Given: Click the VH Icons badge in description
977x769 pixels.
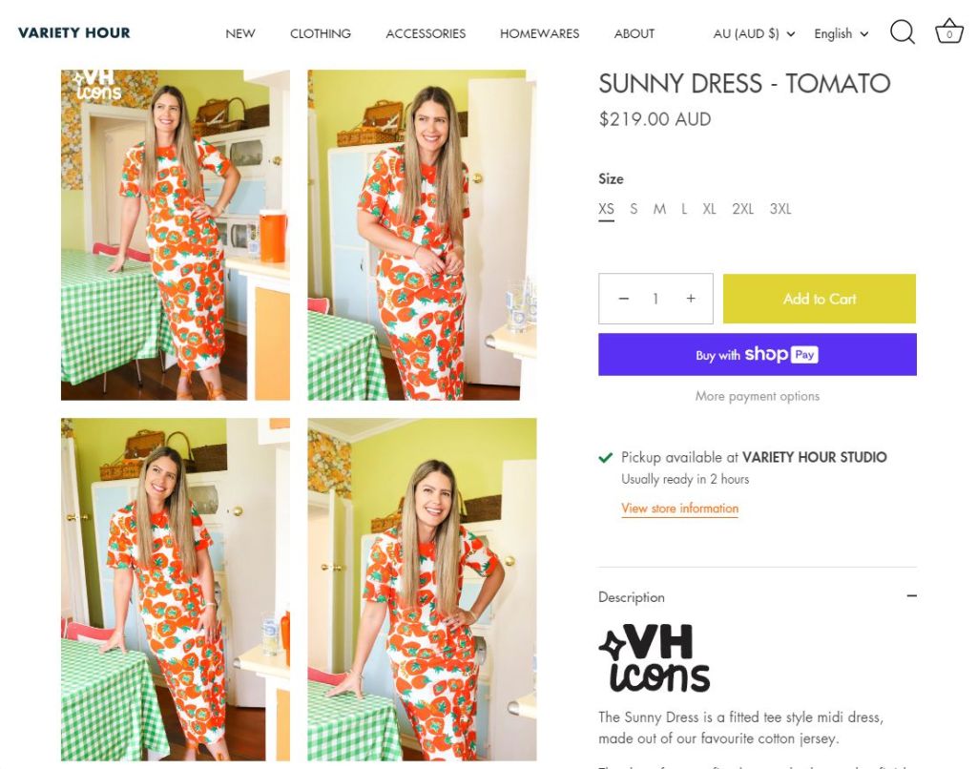Looking at the screenshot, I should 655,657.
